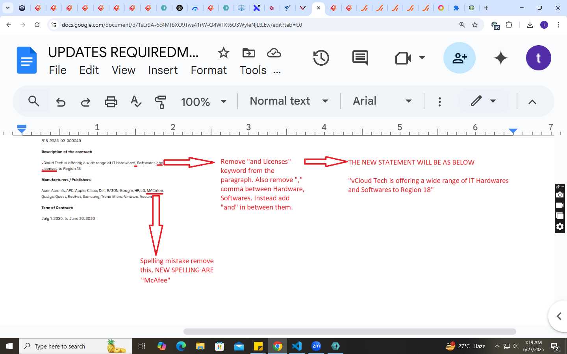
Task: Click the Move to folder icon
Action: (x=249, y=53)
